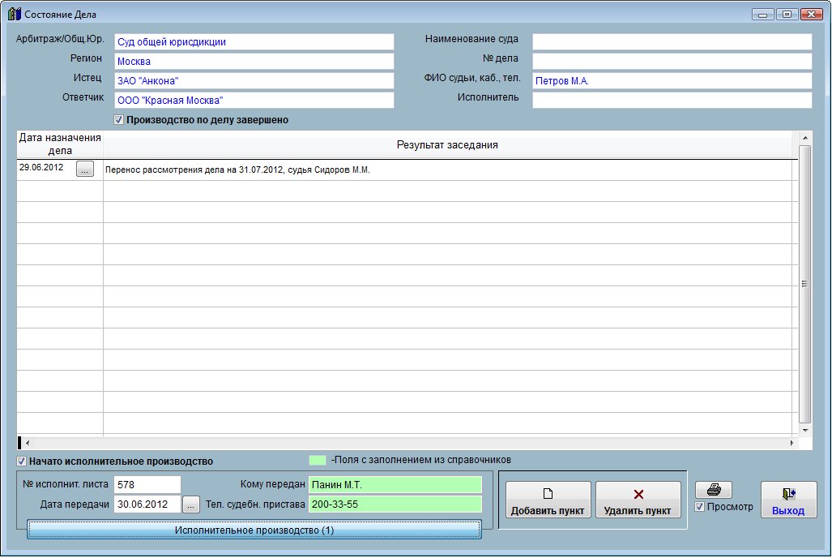Click the printer icon button
Viewport: 832px width, 558px height.
(x=713, y=490)
